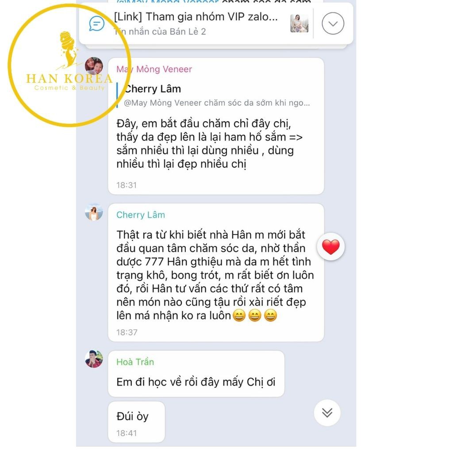Viewport: 453px width, 453px height.
Task: Tap the sender name Hoà Trần
Action: (x=135, y=362)
